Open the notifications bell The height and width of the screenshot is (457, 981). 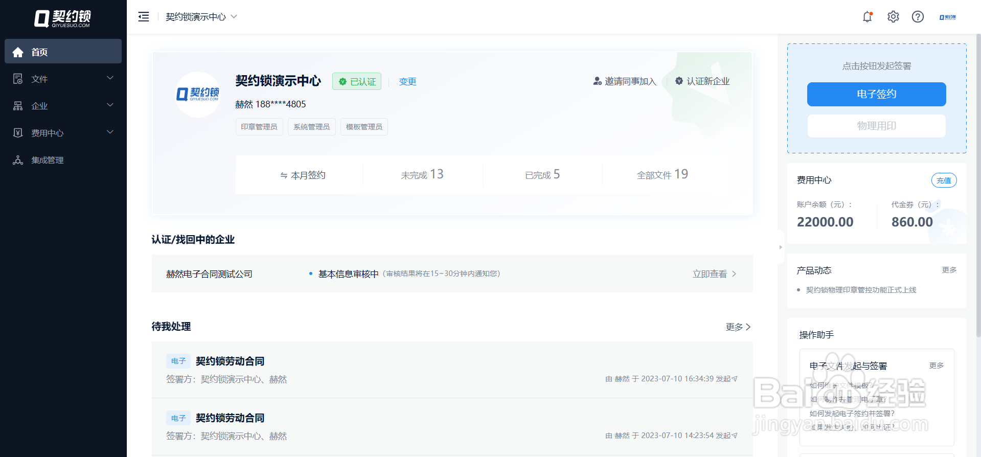coord(868,17)
